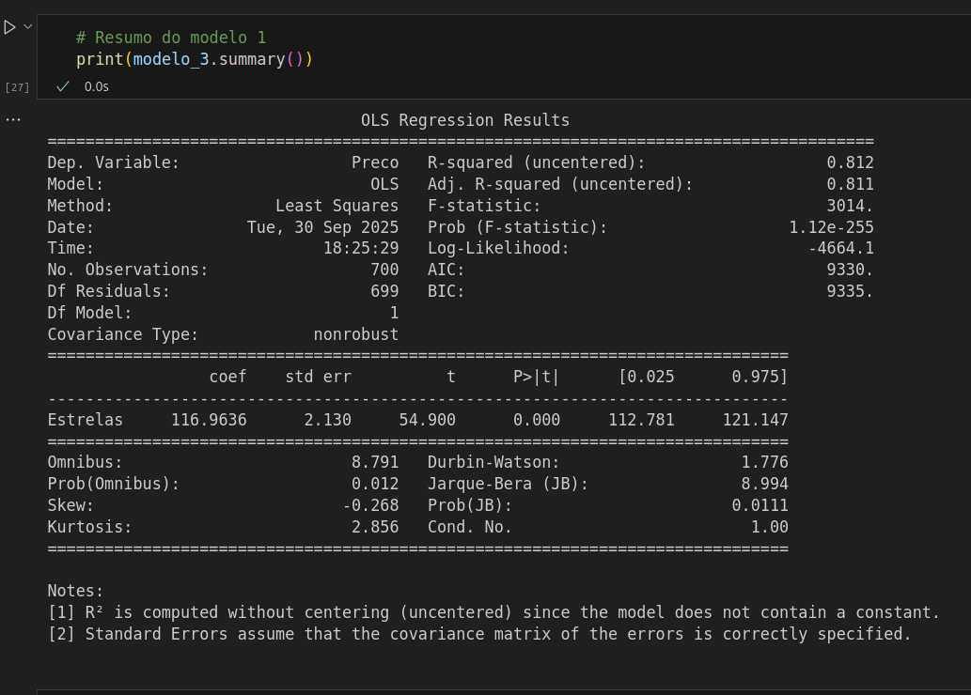Click the 'Notes:' heading in the output
Image resolution: width=971 pixels, height=695 pixels.
click(75, 591)
